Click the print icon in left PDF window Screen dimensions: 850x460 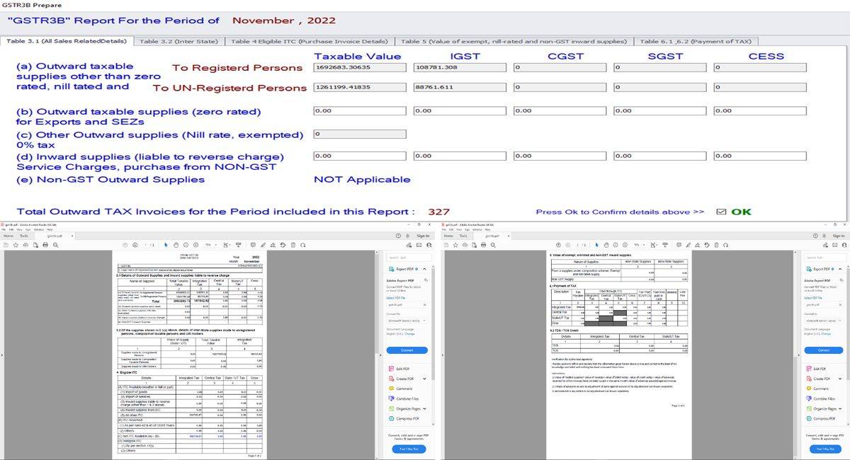(46, 245)
